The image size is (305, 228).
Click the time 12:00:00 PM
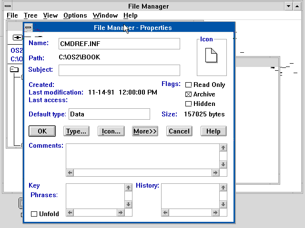[x=138, y=92]
